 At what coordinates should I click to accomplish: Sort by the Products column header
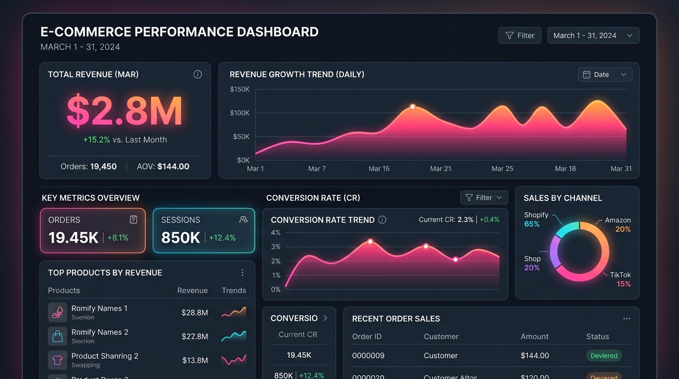point(64,291)
